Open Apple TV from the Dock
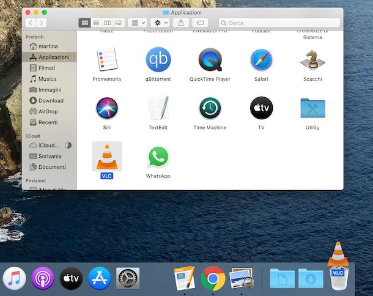Viewport: 373px width, 296px height. tap(71, 278)
